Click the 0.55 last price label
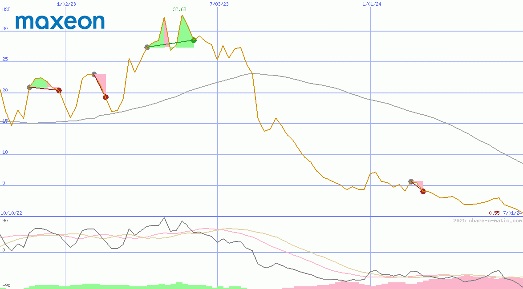523x289 pixels. click(x=494, y=213)
